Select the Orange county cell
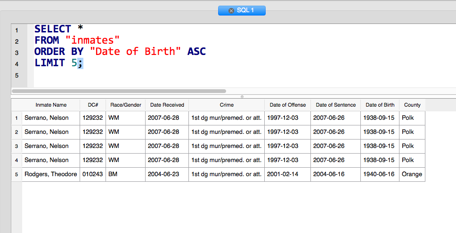The width and height of the screenshot is (456, 233). (412, 174)
